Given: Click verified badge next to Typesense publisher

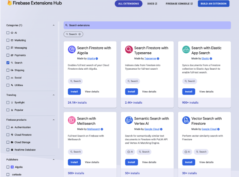Looking at the screenshot, I should coord(158,58).
